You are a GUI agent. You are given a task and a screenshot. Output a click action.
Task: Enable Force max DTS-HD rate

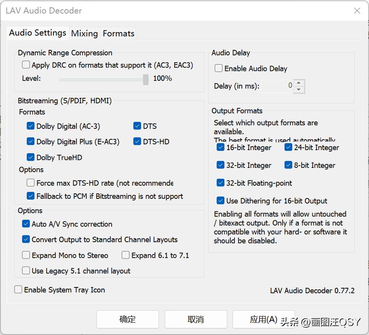coord(31,183)
